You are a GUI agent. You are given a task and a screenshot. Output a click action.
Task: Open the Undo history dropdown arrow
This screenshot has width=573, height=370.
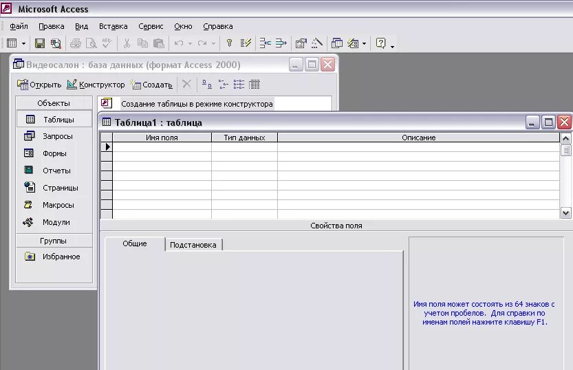[190, 44]
